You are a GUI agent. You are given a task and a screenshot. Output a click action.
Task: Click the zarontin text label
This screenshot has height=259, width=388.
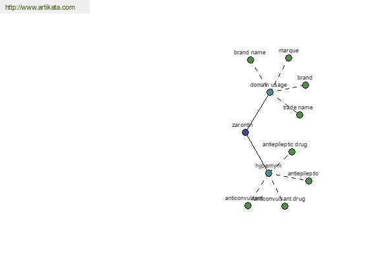click(242, 125)
